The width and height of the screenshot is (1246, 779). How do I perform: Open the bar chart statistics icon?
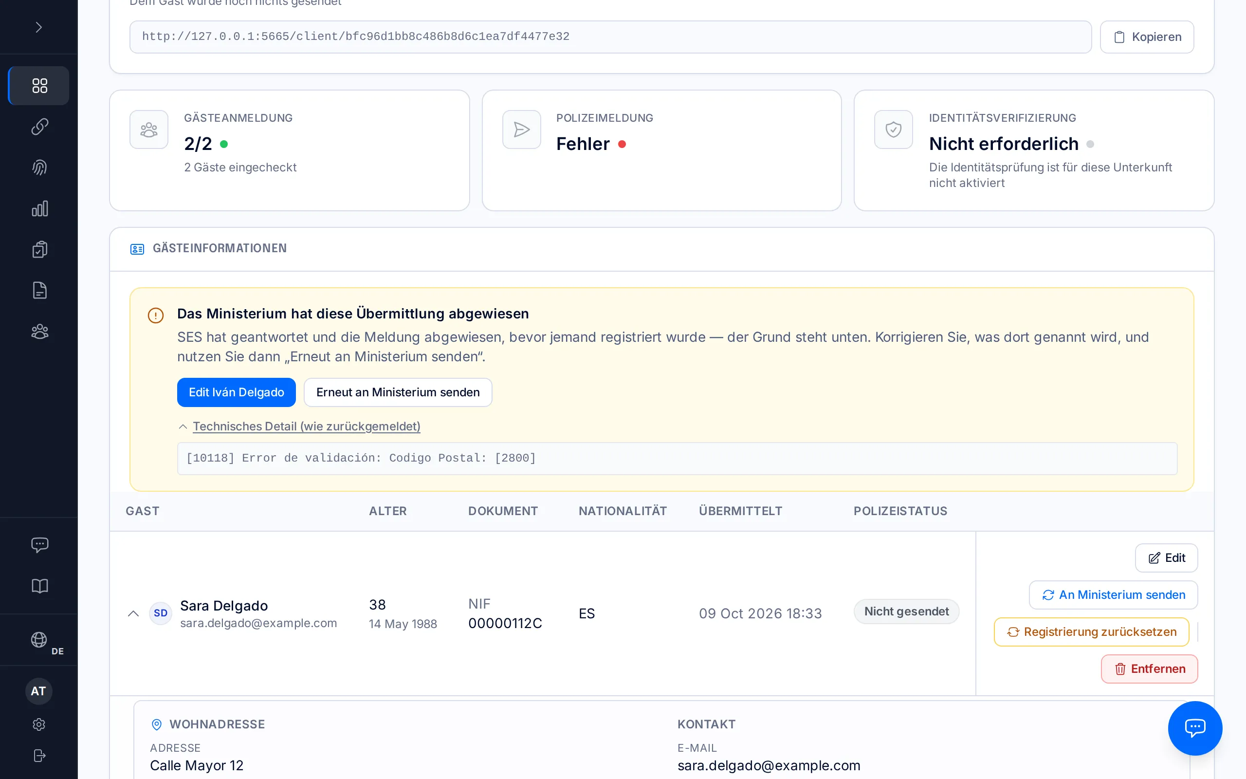[x=39, y=209]
